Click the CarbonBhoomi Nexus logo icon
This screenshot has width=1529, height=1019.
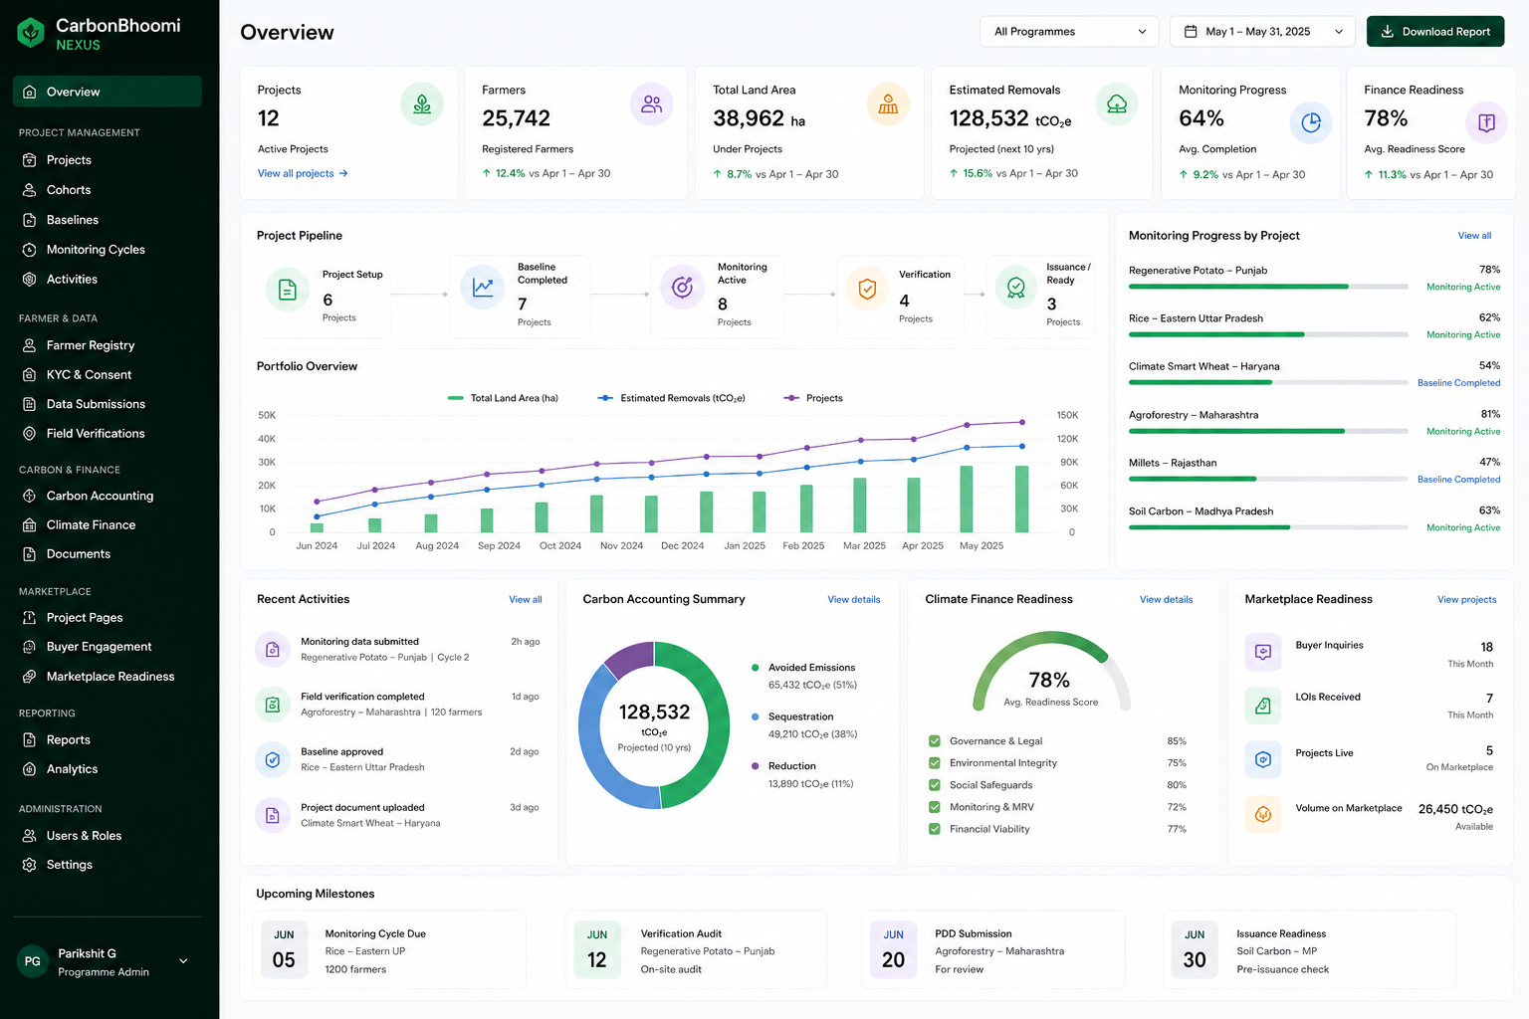[32, 33]
